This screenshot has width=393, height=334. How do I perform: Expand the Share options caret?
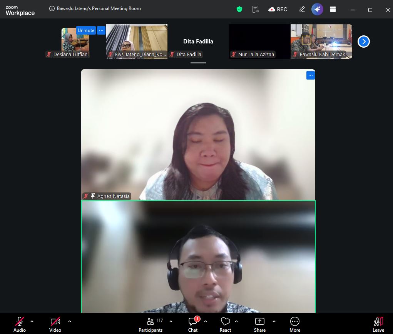tap(274, 321)
